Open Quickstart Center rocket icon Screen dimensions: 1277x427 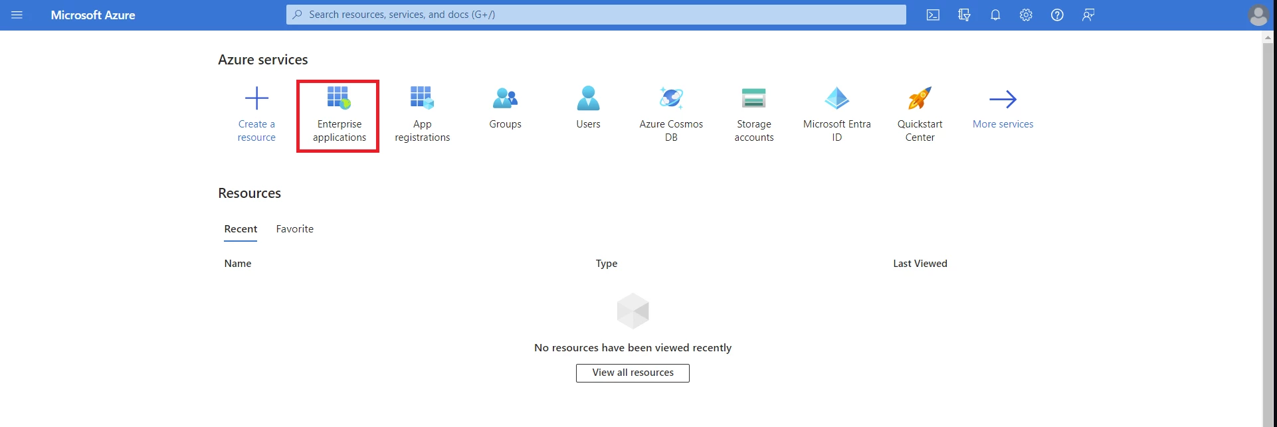coord(920,98)
